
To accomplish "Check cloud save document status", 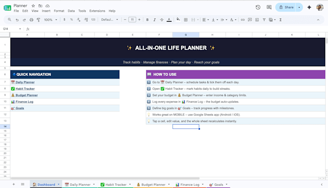I will pyautogui.click(x=47, y=6).
